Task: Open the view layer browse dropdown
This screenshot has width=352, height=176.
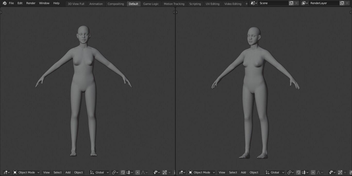Action: 305,3
